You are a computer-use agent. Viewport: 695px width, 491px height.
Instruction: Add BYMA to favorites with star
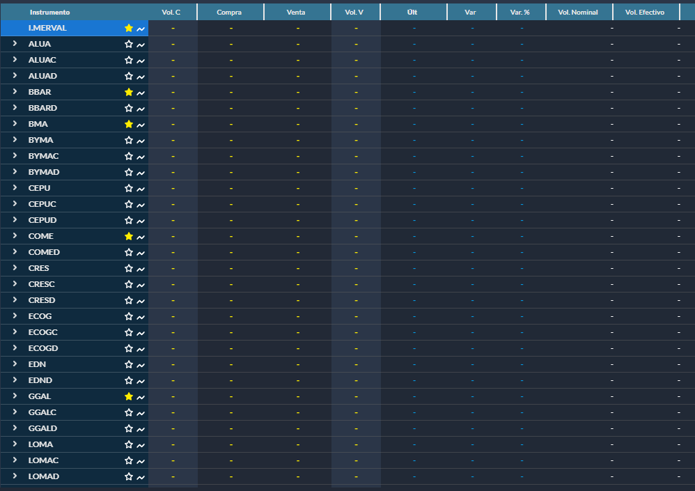point(129,140)
